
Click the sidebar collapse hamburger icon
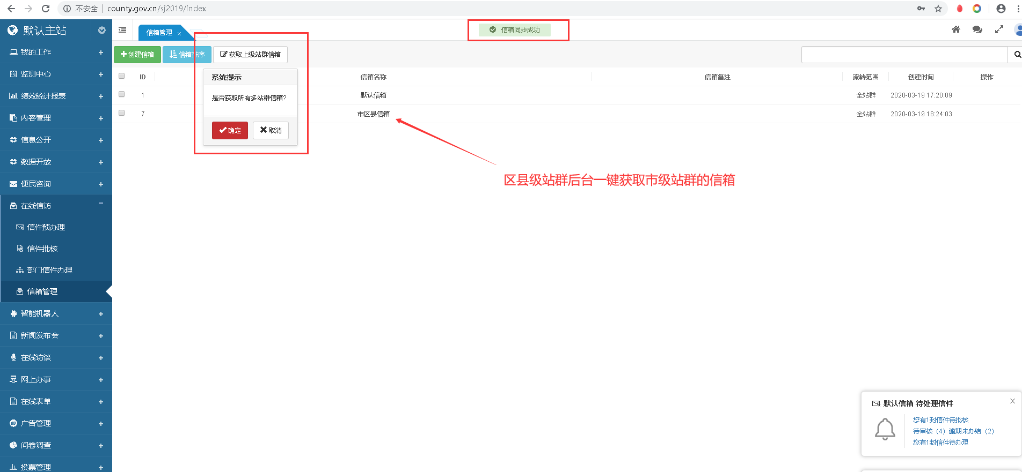pyautogui.click(x=122, y=30)
